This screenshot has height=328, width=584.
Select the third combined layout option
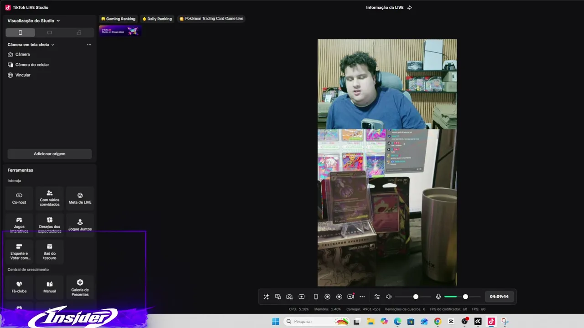coord(78,32)
